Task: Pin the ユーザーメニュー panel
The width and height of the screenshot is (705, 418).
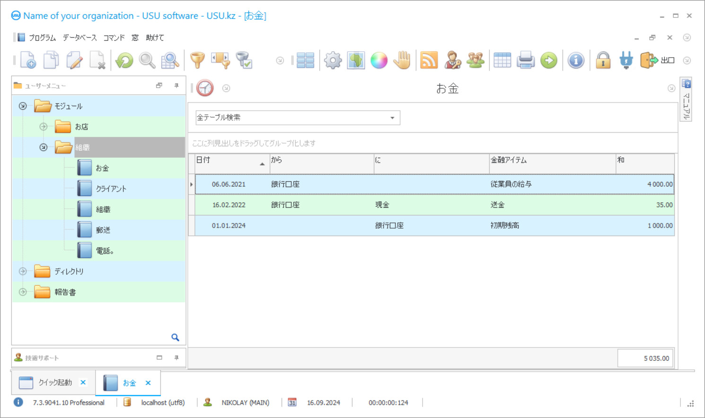Action: pos(176,85)
